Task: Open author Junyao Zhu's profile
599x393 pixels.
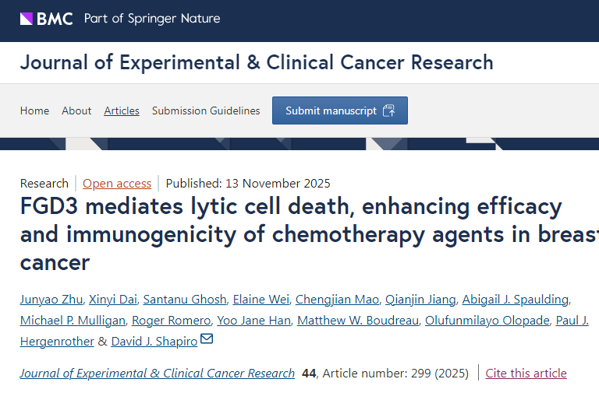Action: coord(51,300)
